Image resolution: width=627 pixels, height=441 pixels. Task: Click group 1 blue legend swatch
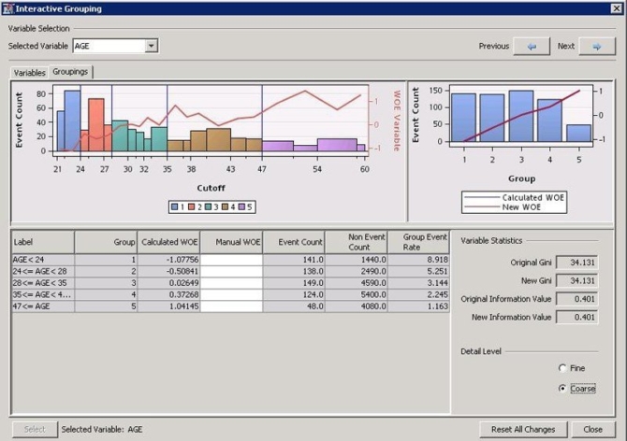click(176, 206)
